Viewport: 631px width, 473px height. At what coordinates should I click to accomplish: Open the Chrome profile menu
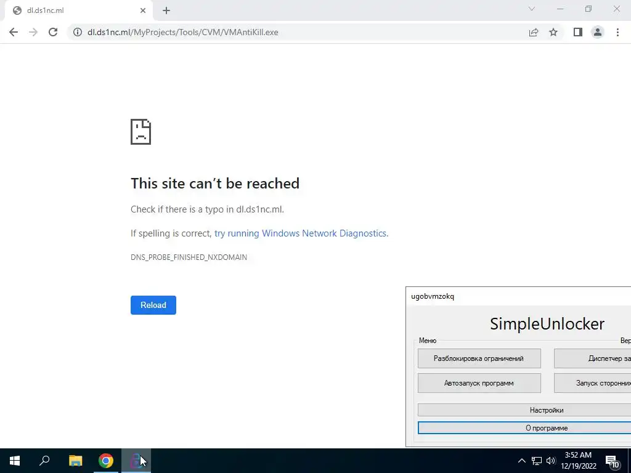tap(598, 32)
